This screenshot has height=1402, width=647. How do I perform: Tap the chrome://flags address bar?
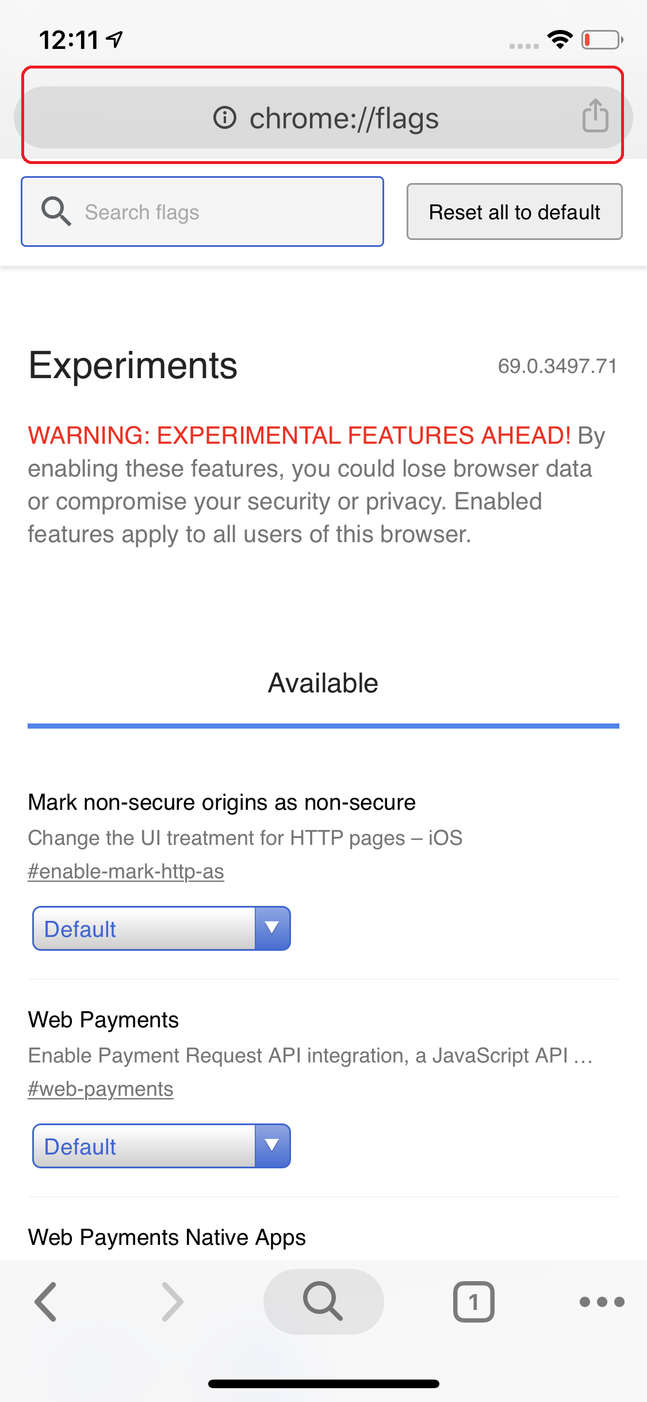click(344, 118)
